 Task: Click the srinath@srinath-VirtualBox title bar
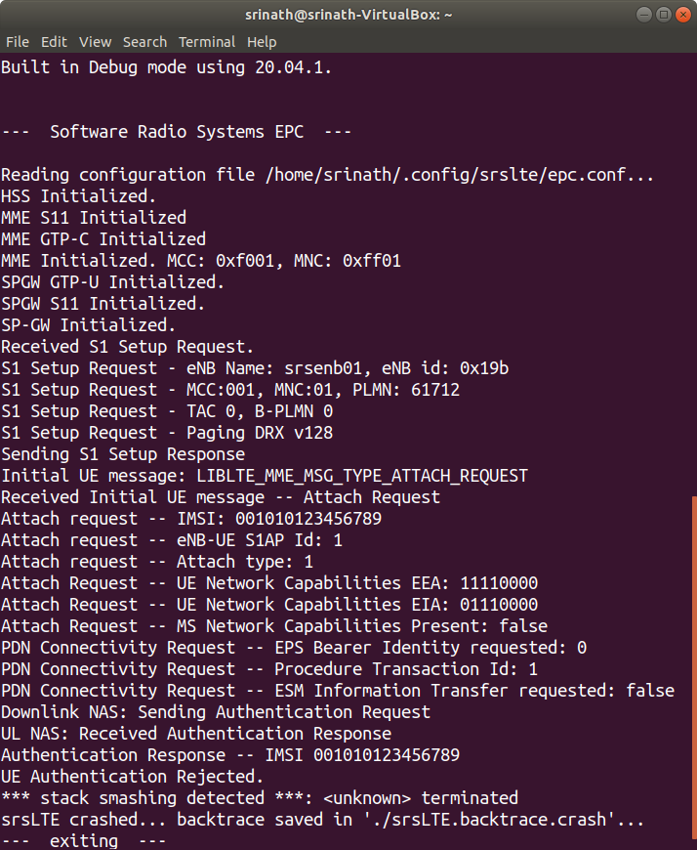coord(348,14)
